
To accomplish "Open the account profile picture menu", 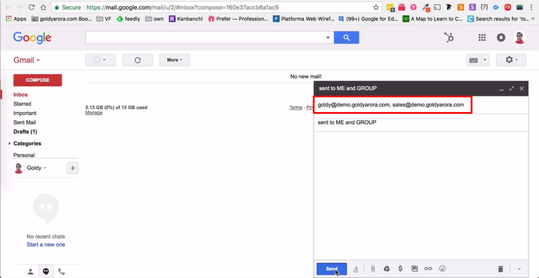I will 520,38.
